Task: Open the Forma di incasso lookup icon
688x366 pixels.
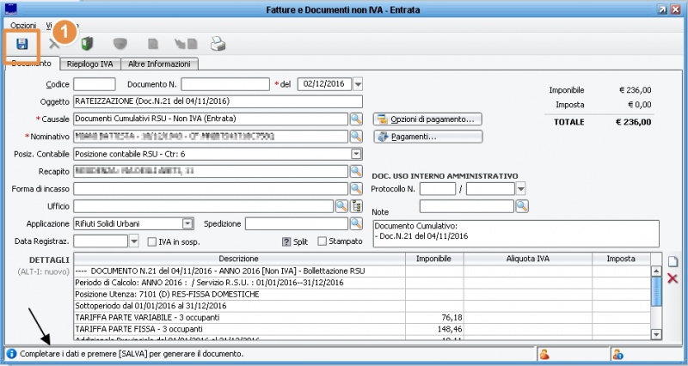Action: [356, 188]
